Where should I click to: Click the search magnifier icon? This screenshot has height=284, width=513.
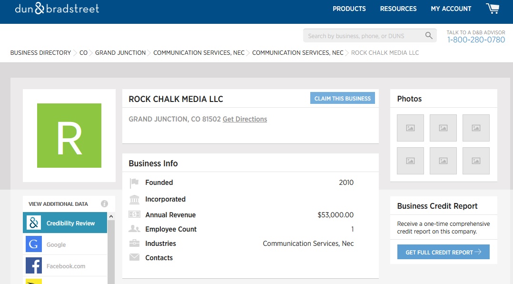tap(428, 35)
